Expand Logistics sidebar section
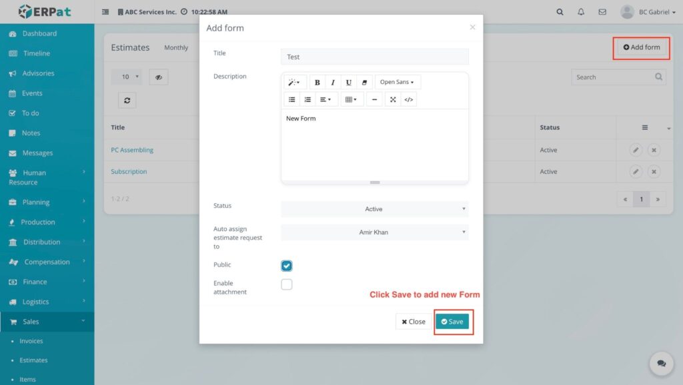 47,302
